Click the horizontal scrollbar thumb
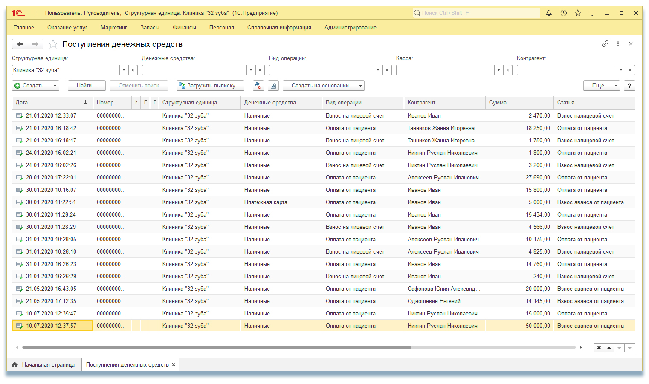 tap(217, 347)
